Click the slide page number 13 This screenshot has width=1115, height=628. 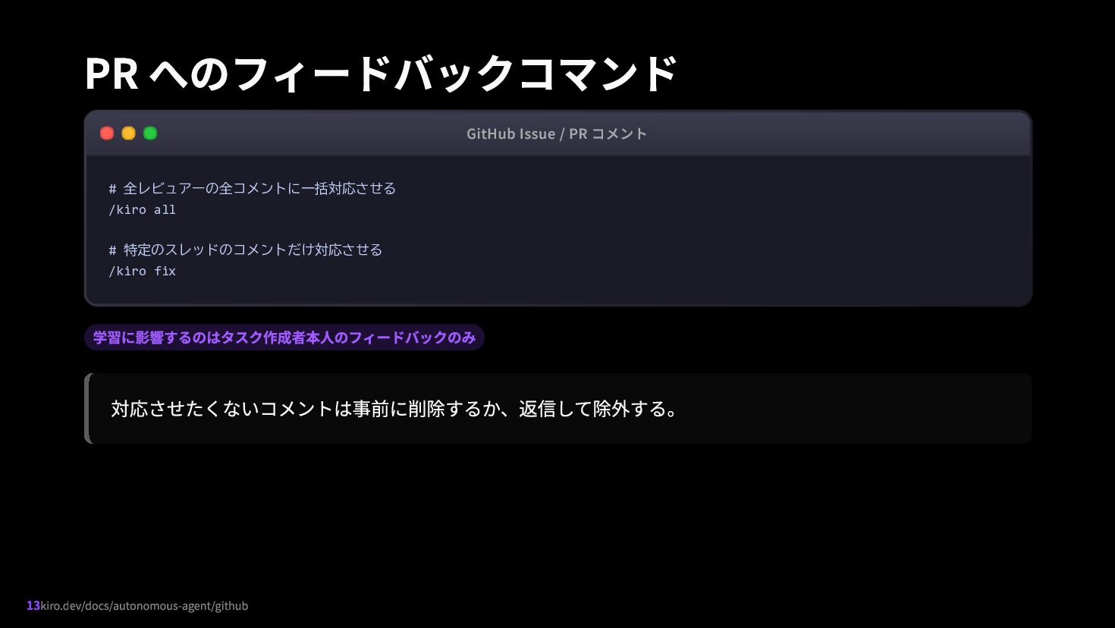(x=33, y=606)
